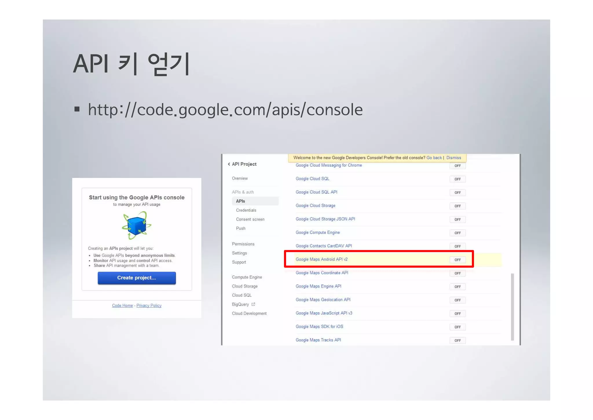Open the Google Compute Engine link
The width and height of the screenshot is (593, 420).
318,232
